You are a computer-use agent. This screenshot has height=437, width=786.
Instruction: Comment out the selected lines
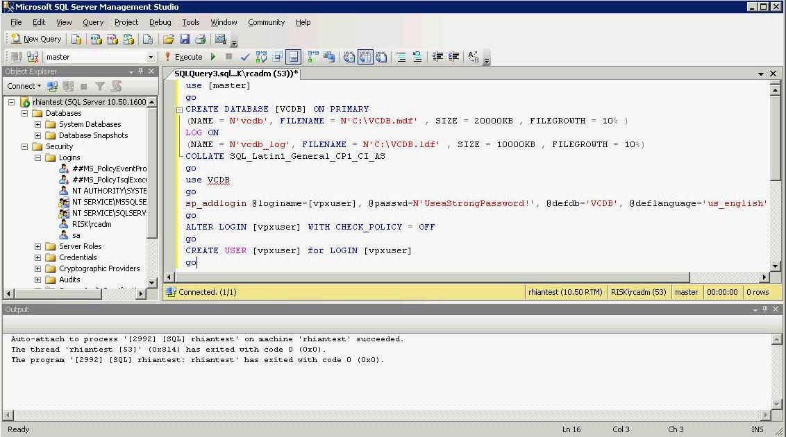pyautogui.click(x=401, y=57)
